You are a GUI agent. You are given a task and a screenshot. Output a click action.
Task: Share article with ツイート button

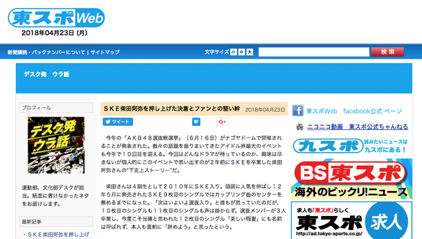coord(118,122)
